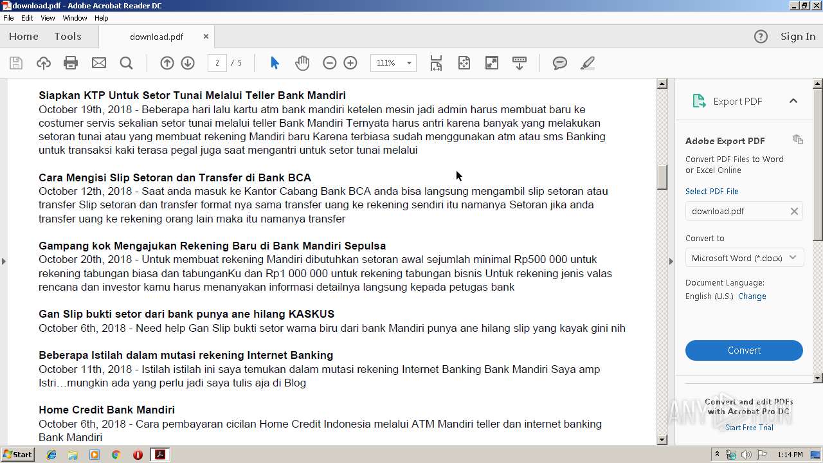Click the upload to cloud icon
Viewport: 823px width, 463px height.
click(44, 63)
